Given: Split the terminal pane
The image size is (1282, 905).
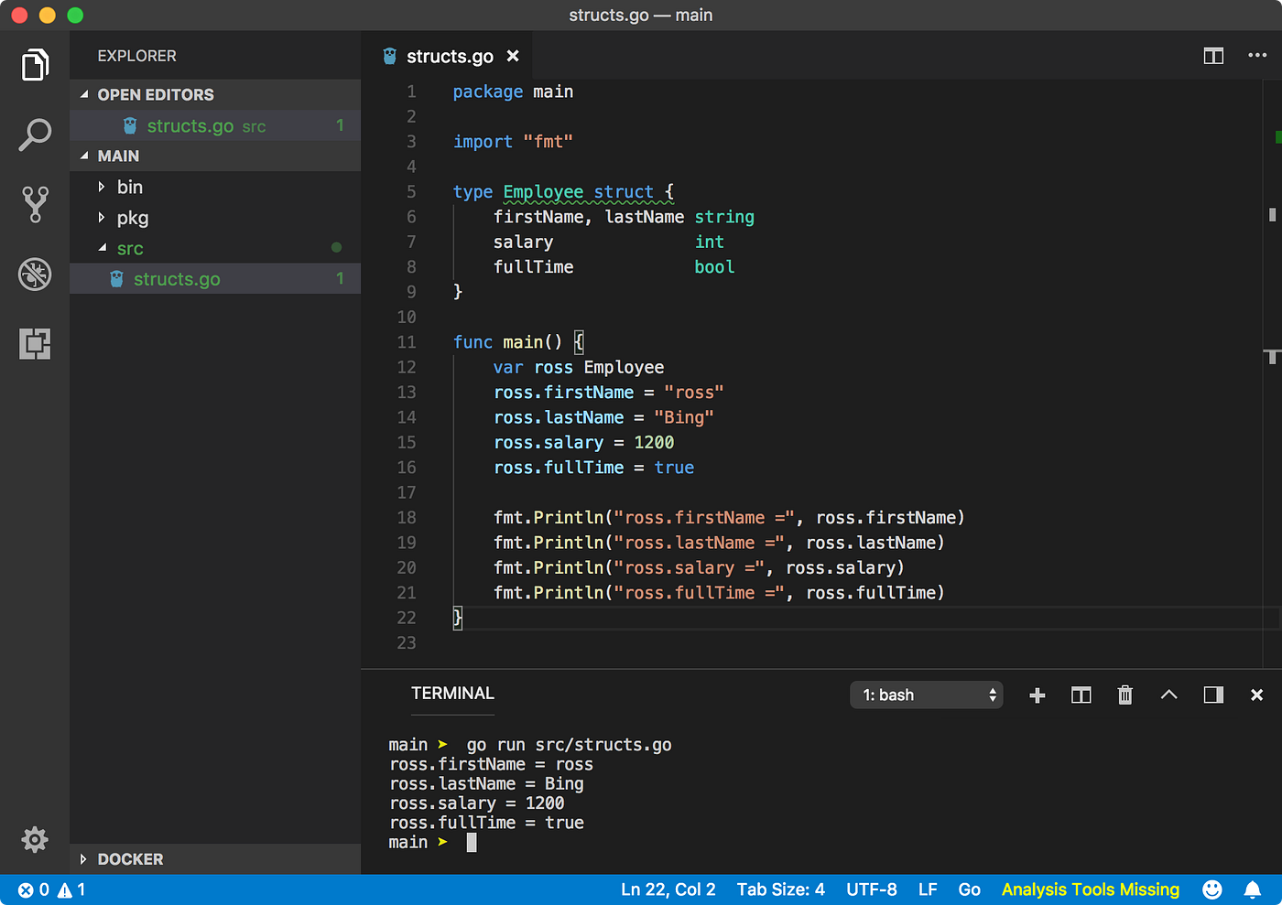Looking at the screenshot, I should click(x=1081, y=695).
